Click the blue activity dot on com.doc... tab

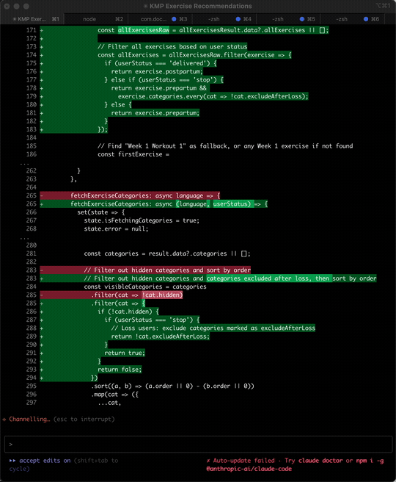(174, 19)
